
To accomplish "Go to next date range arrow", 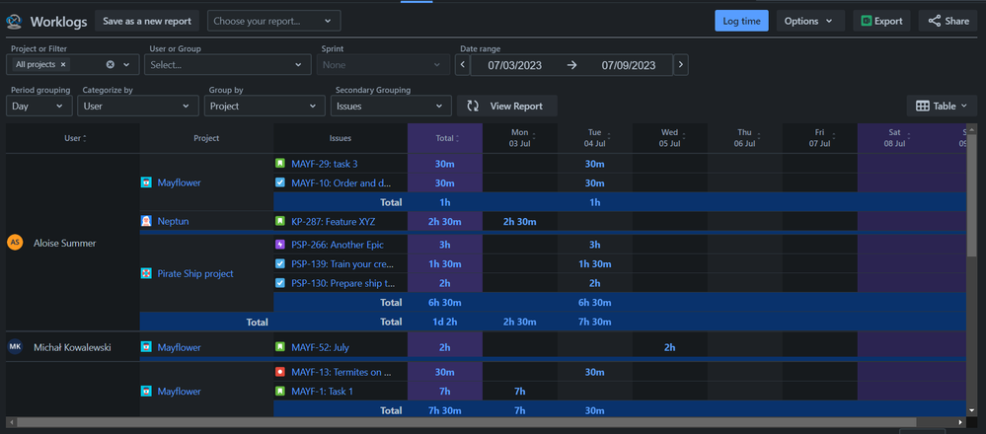I will (681, 65).
